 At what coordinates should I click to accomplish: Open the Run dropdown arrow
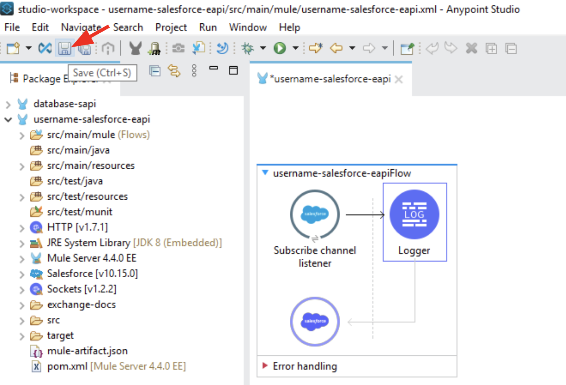[x=295, y=48]
